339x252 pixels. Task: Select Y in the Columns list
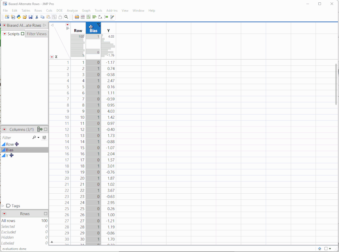(x=7, y=155)
